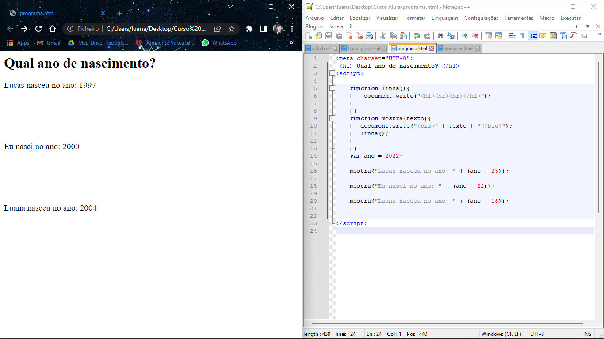The image size is (604, 339).
Task: Click the Print icon in Notepad++ toolbar
Action: [x=369, y=36]
